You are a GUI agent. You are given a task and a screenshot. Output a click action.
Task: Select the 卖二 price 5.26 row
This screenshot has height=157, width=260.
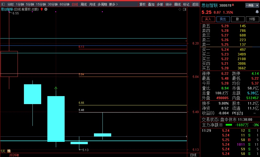pos(230,40)
